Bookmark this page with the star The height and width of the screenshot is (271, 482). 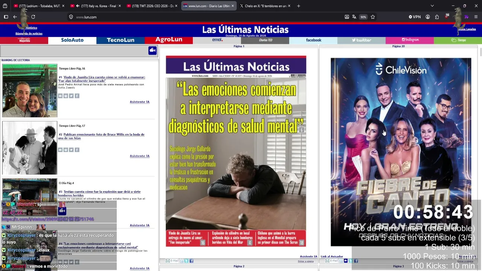pyautogui.click(x=373, y=17)
